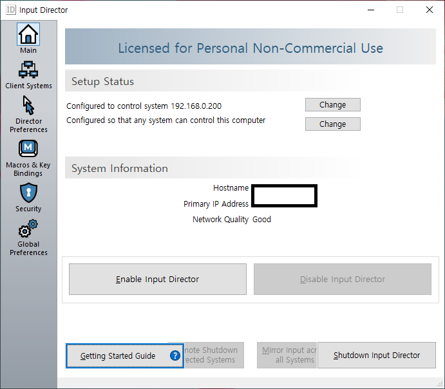The image size is (445, 389).
Task: Open the Getting Started Guide
Action: click(x=124, y=356)
